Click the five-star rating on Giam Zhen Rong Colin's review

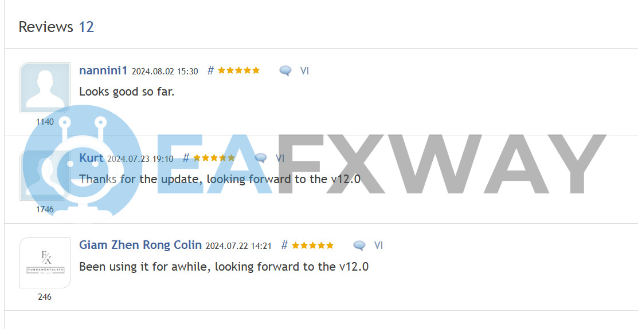312,245
